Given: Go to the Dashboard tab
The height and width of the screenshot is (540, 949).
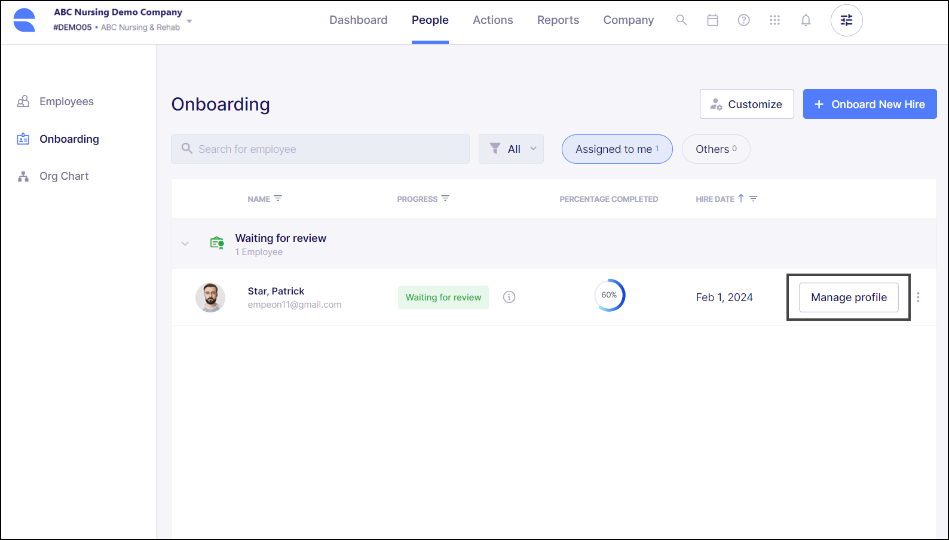Looking at the screenshot, I should coord(358,20).
